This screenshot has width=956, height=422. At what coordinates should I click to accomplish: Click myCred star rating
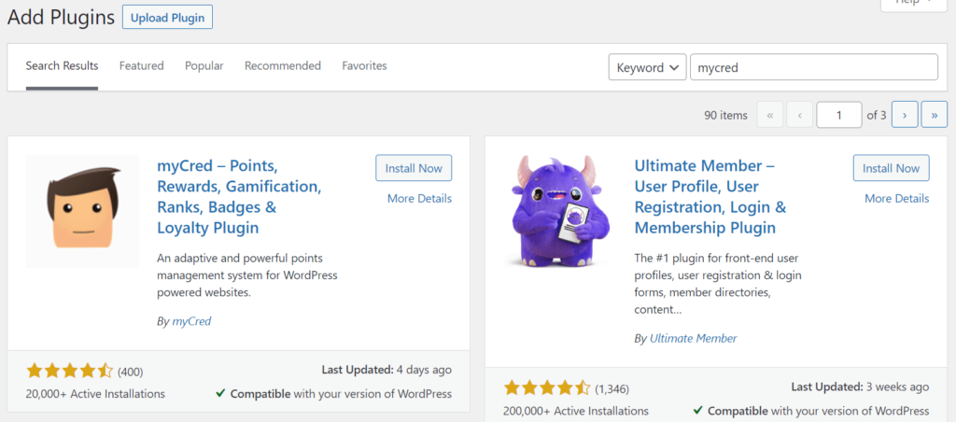coord(69,371)
